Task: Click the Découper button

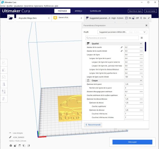Action: [x=132, y=142]
